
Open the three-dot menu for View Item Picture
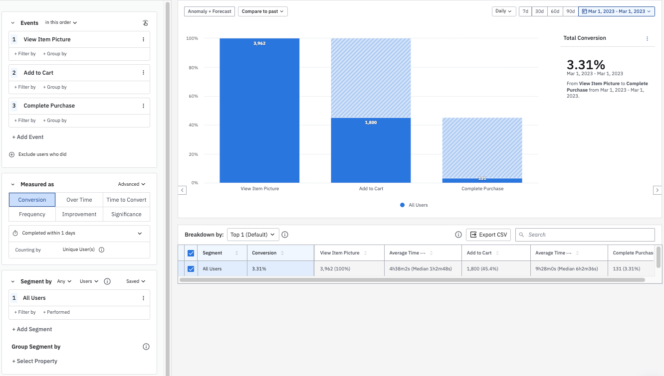143,39
